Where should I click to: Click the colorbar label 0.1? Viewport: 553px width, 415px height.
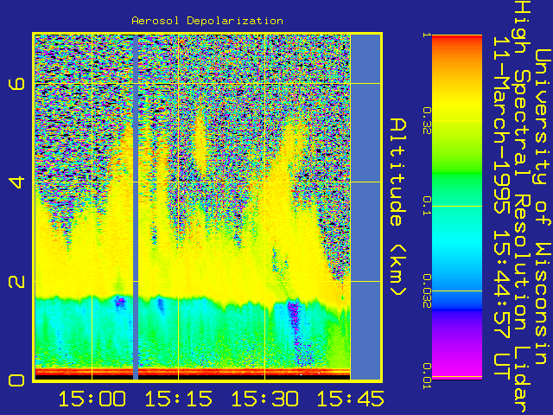pos(427,206)
